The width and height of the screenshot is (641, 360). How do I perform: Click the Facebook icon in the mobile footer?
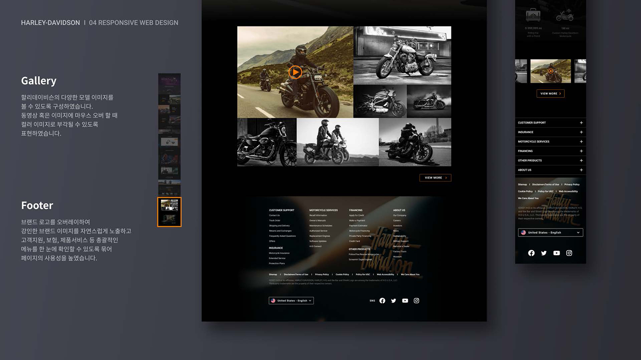(x=531, y=253)
